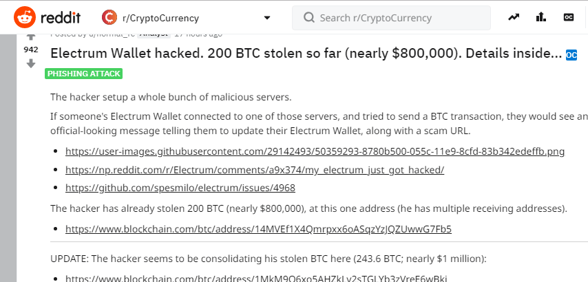Upvote the Electrum Wallet post

31,36
